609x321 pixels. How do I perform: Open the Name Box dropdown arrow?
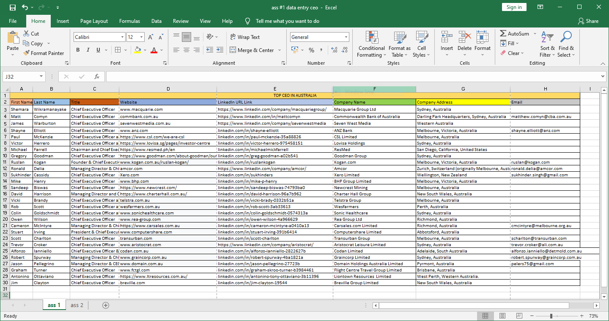click(41, 77)
